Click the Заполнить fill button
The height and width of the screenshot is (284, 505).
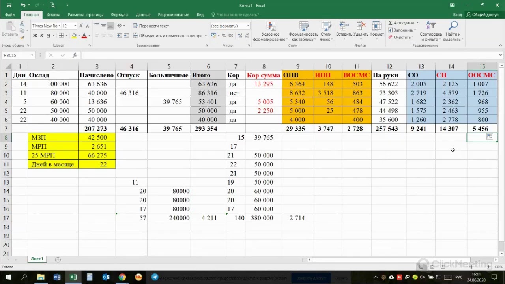[x=402, y=30]
